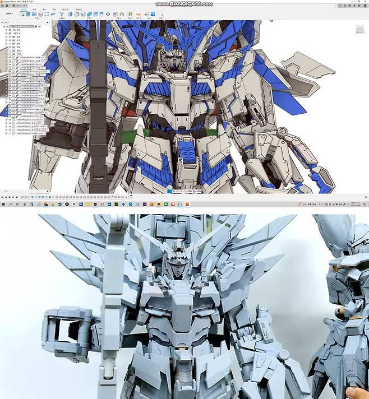
Task: Toggle eye icon of first linked component row
Action: [10, 58]
